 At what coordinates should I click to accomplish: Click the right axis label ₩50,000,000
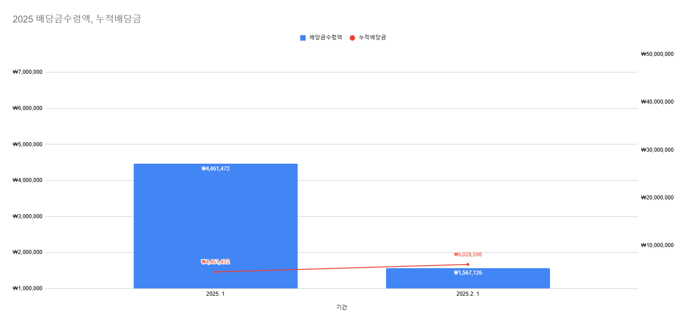click(x=657, y=54)
